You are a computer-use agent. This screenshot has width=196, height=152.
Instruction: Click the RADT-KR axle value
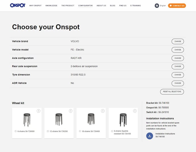[76, 58]
